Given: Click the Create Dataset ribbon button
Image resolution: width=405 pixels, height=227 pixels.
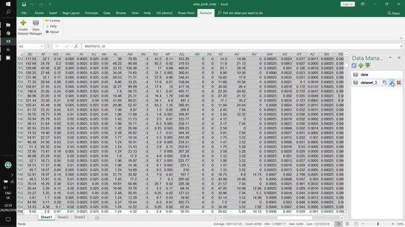Looking at the screenshot, I should coord(23,27).
